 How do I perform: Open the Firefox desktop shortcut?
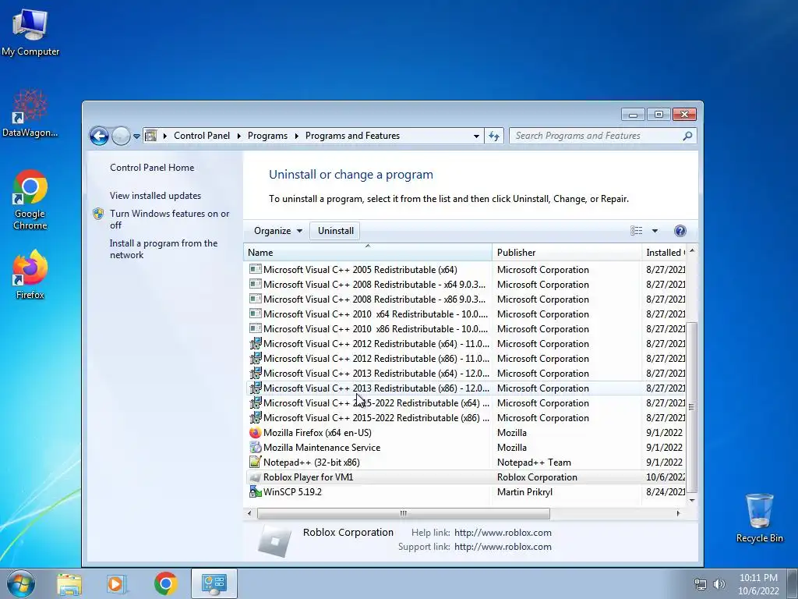30,274
